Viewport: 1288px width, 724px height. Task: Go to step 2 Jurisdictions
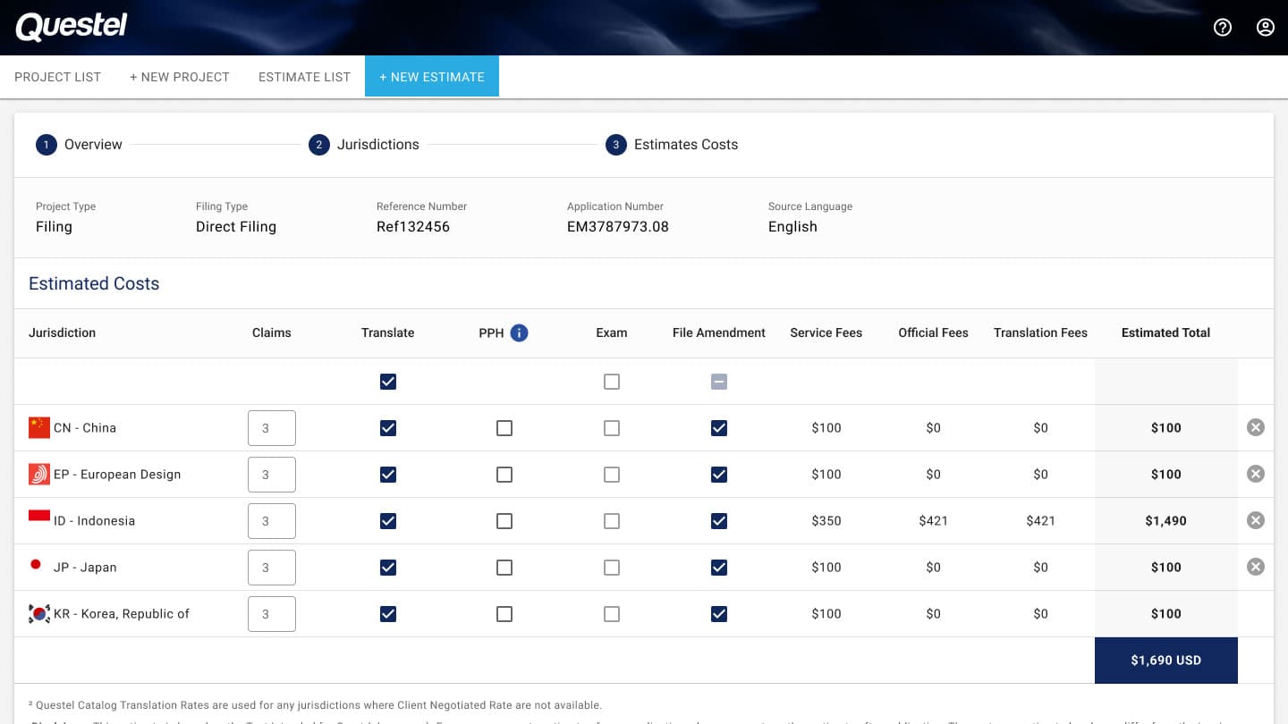tap(364, 145)
